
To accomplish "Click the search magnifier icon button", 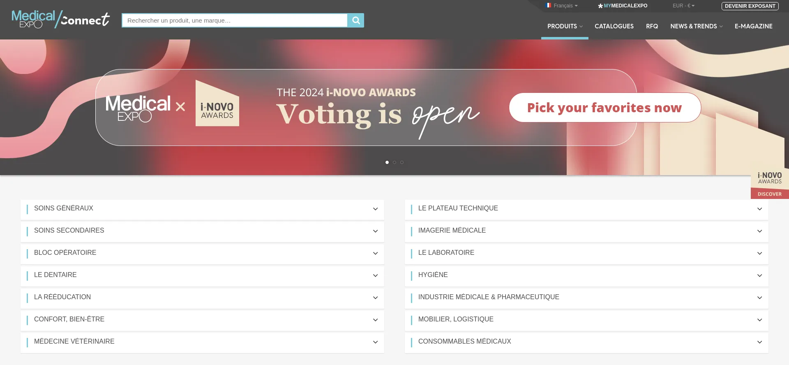I will point(356,21).
